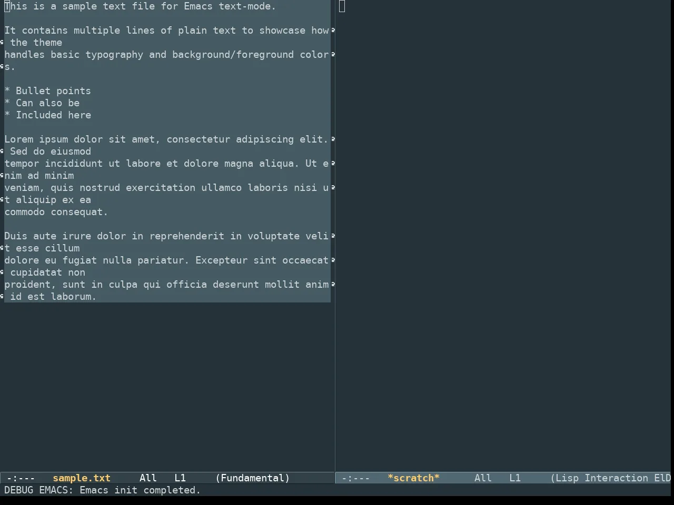Click the echo area message 'Emacs init completed.'
The image size is (674, 505).
(140, 490)
